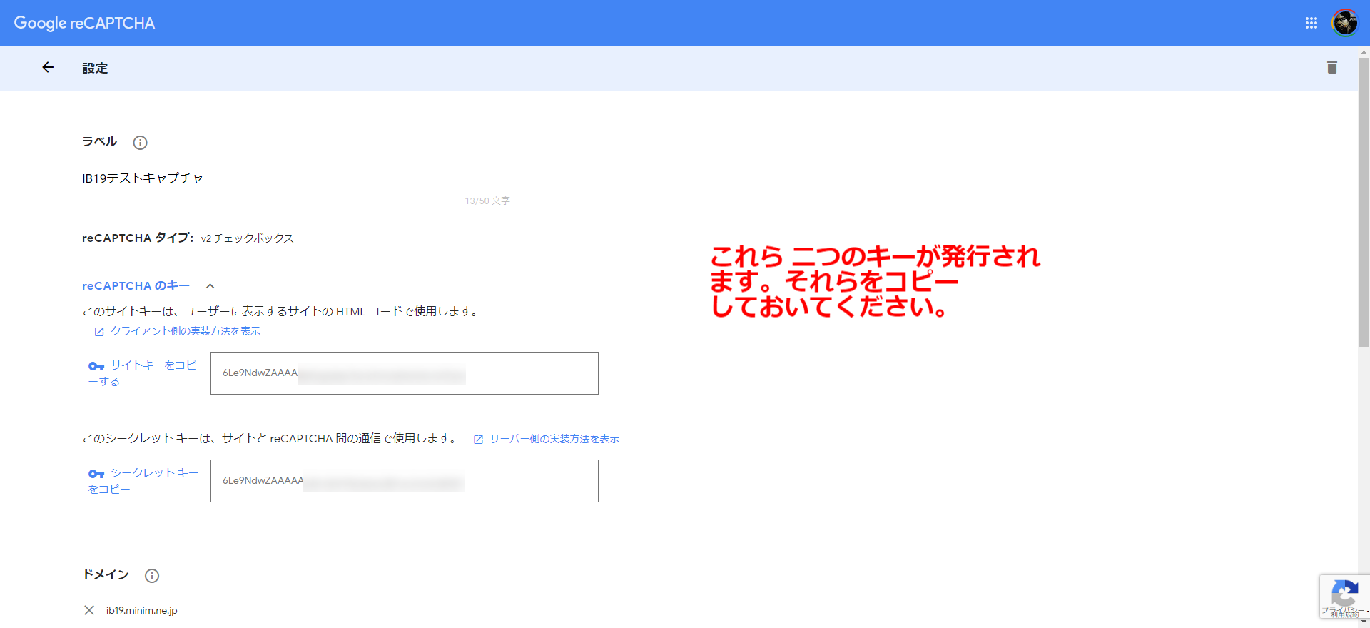Remove domain ib19.minim.ne.jp with X icon

tap(89, 610)
